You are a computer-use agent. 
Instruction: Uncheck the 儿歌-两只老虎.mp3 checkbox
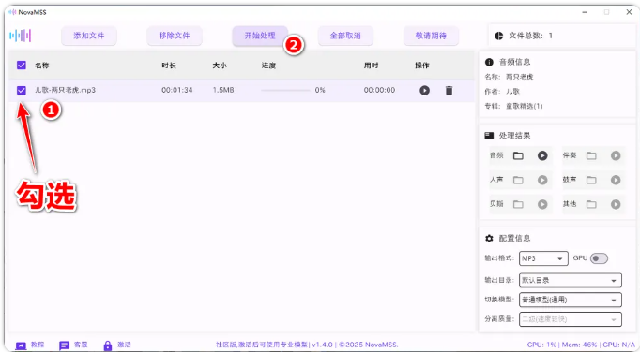click(22, 90)
